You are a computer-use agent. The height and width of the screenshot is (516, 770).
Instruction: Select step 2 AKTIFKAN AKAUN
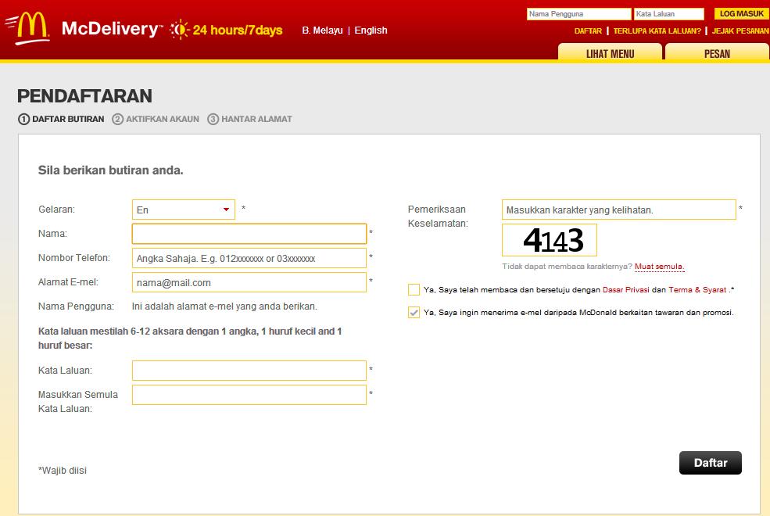pyautogui.click(x=156, y=119)
